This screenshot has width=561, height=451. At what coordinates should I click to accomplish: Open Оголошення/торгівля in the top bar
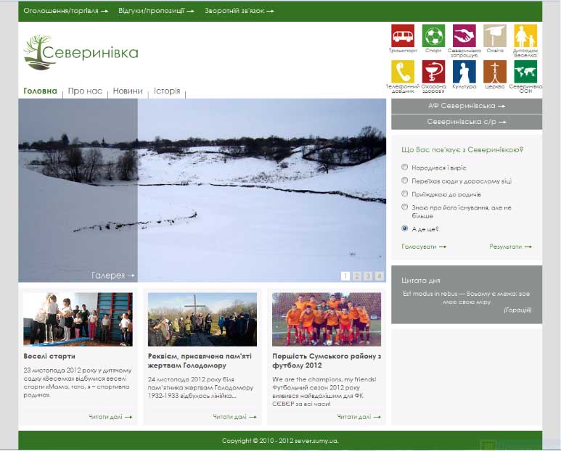click(x=65, y=11)
